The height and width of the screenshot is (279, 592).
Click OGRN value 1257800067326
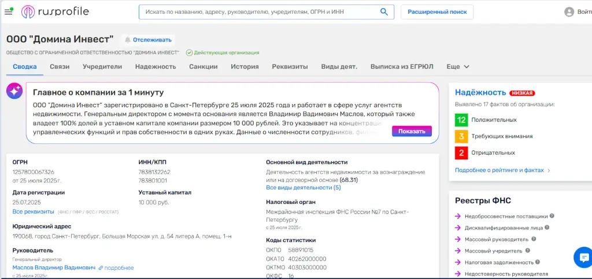(x=33, y=172)
